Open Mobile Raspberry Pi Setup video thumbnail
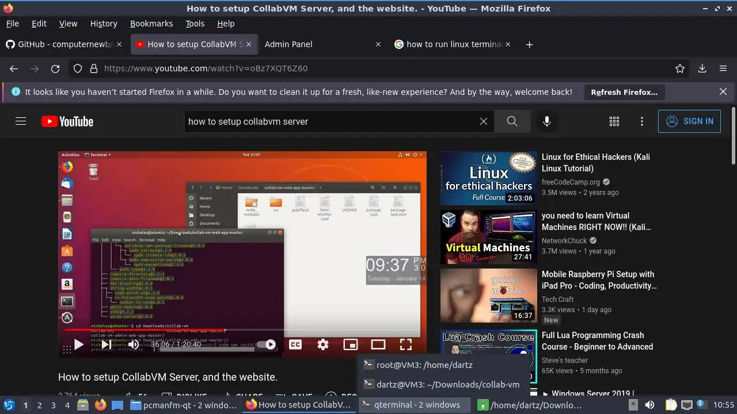 coord(489,296)
